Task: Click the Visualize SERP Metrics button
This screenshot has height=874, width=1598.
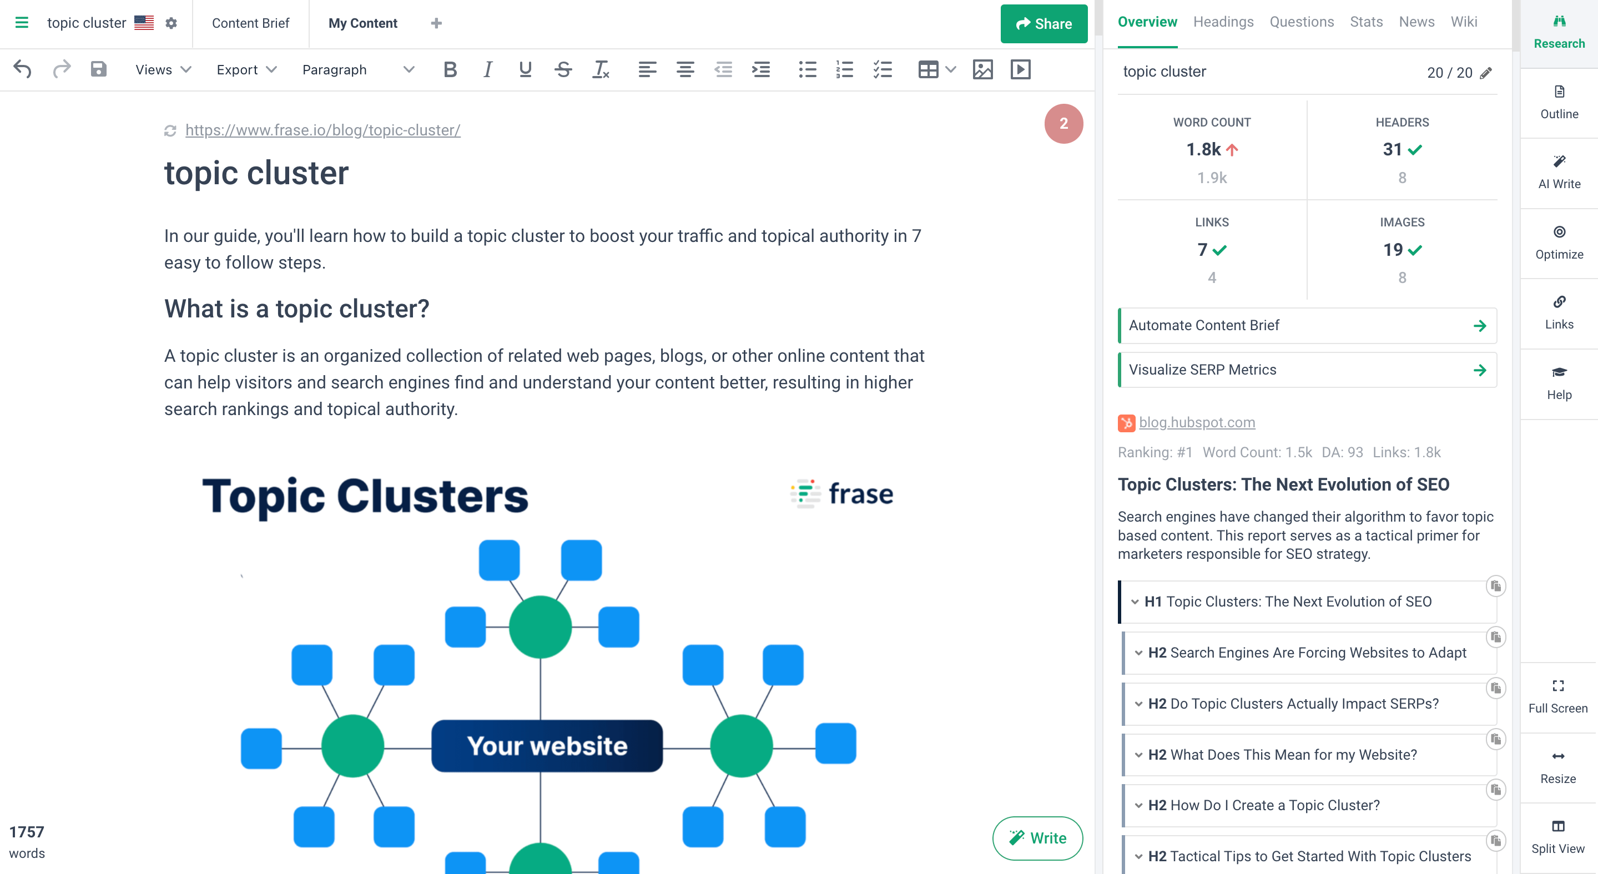Action: coord(1307,369)
